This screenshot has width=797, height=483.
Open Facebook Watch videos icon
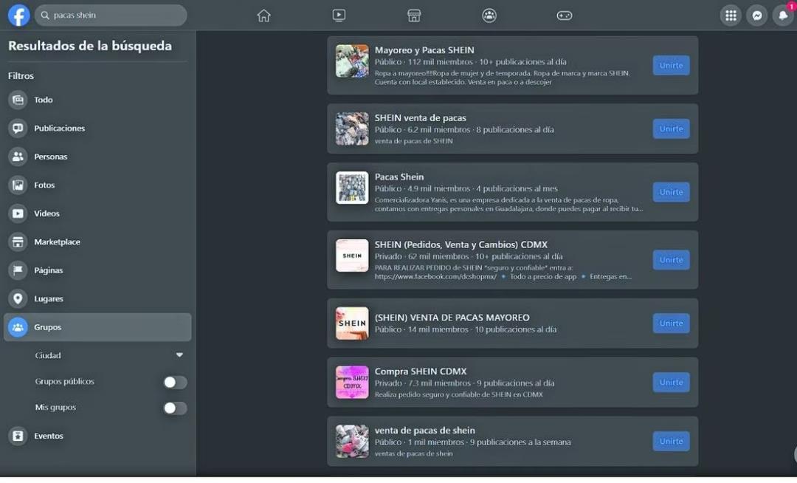pyautogui.click(x=339, y=15)
